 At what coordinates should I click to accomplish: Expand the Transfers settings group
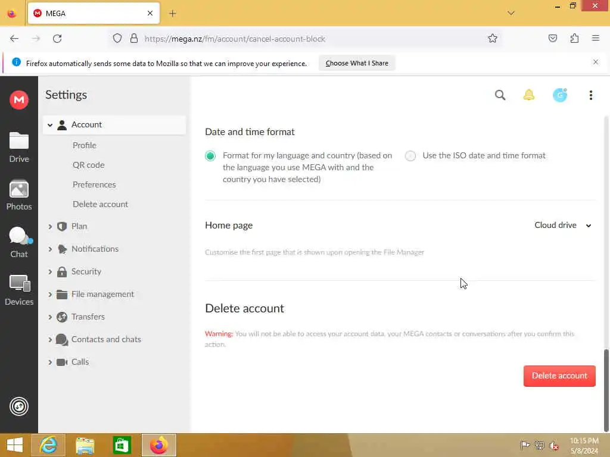[50, 317]
